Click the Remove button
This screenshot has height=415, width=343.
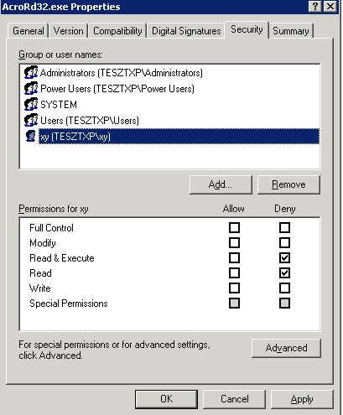(x=288, y=184)
